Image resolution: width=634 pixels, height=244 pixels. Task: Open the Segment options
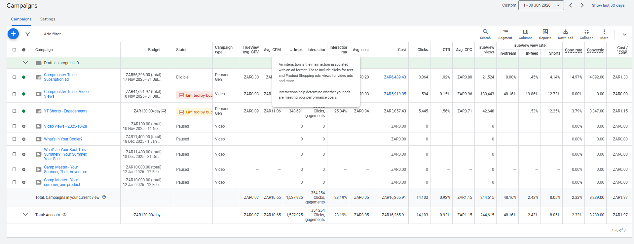(505, 34)
